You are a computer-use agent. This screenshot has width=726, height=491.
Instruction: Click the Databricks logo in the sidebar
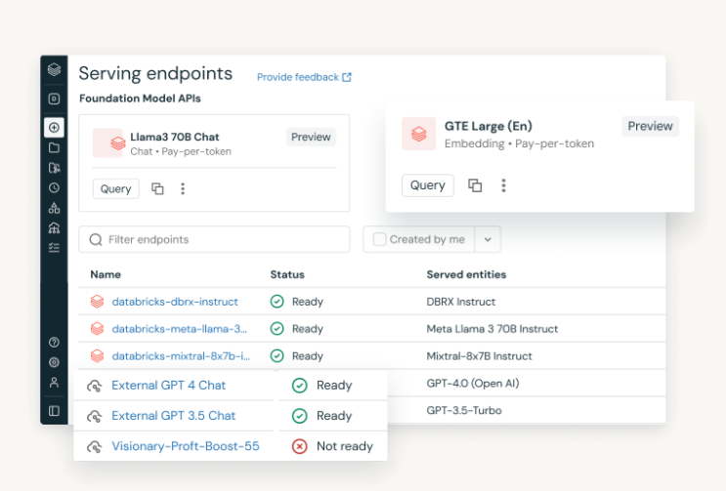(54, 69)
